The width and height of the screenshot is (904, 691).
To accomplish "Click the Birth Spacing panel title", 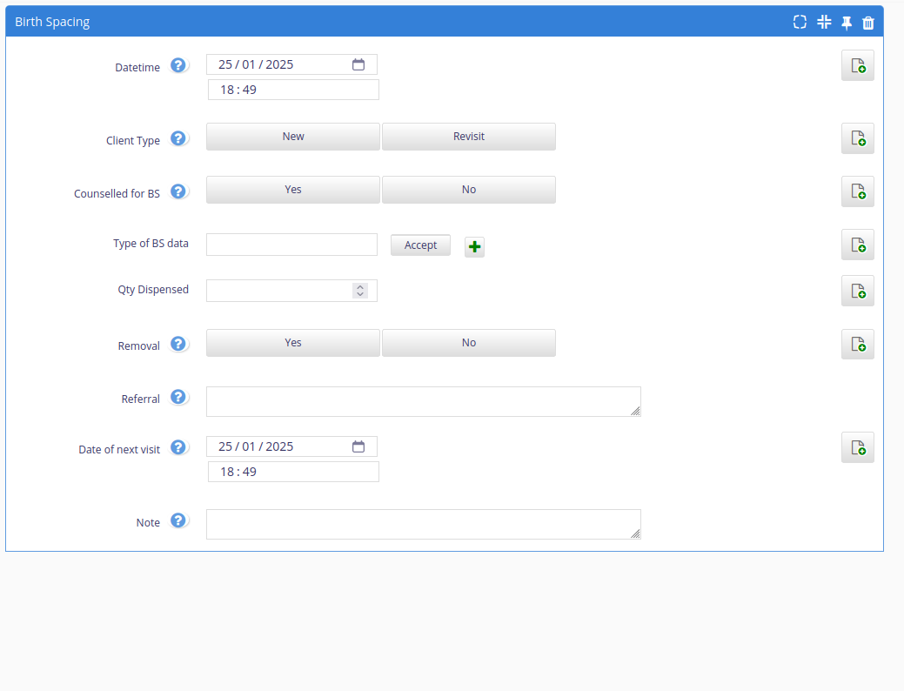I will (x=52, y=22).
